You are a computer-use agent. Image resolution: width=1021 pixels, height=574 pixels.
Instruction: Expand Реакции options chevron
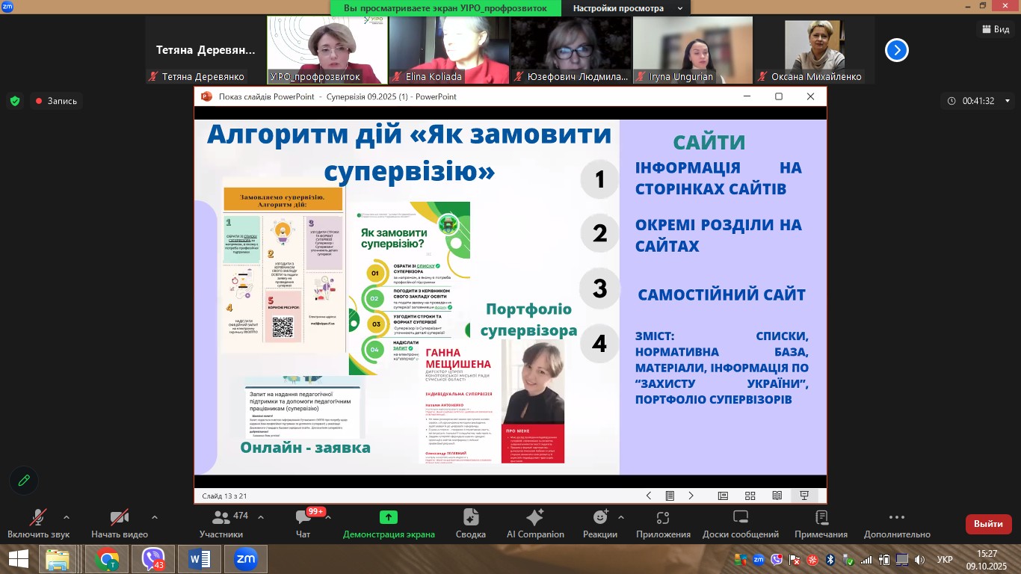(x=620, y=516)
